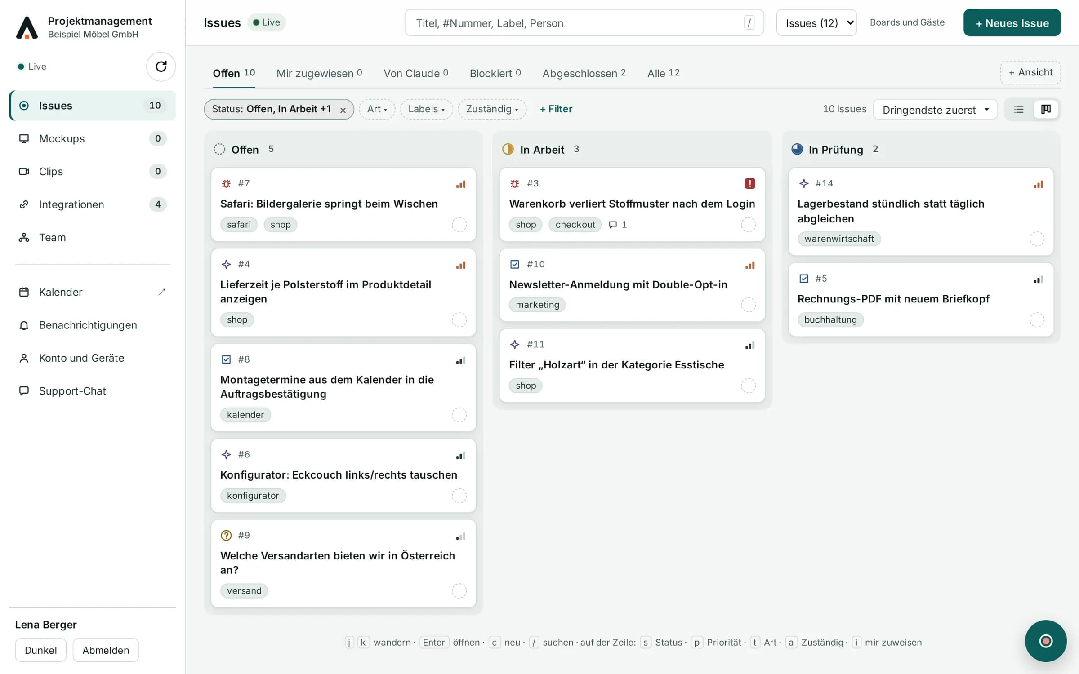Click assignee circle on issue #14

pyautogui.click(x=1037, y=239)
